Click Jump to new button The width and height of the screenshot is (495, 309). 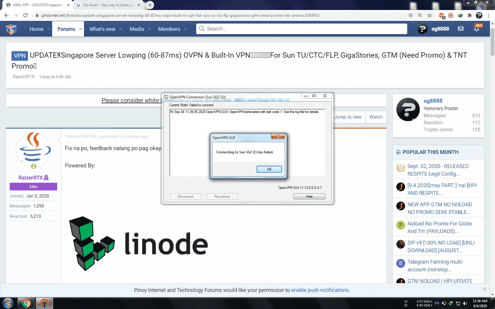pyautogui.click(x=348, y=117)
